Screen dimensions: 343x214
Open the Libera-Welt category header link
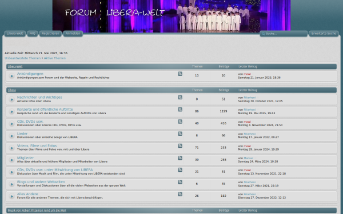click(x=15, y=67)
